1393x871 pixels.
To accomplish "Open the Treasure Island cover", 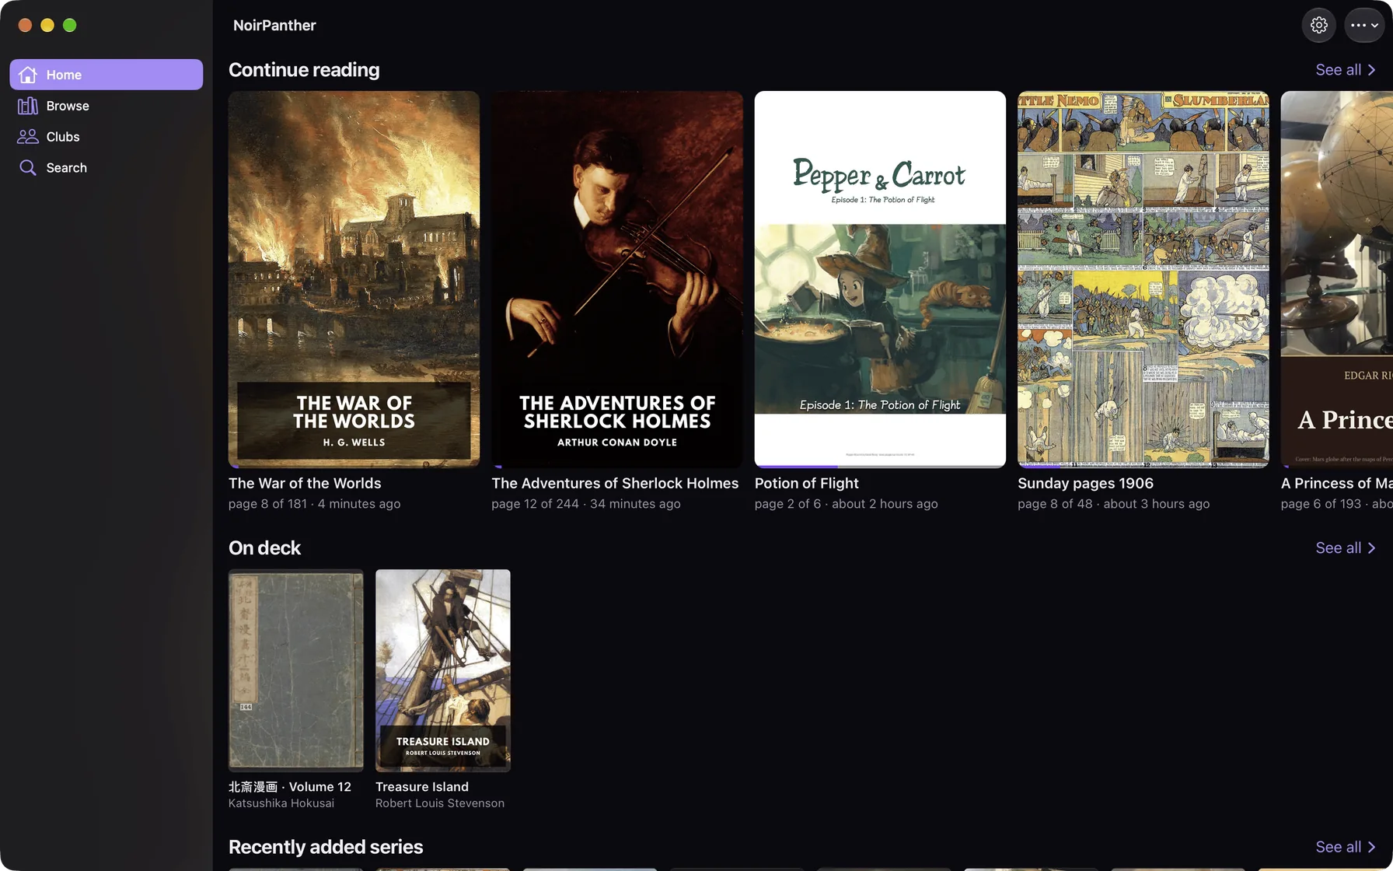I will 443,670.
